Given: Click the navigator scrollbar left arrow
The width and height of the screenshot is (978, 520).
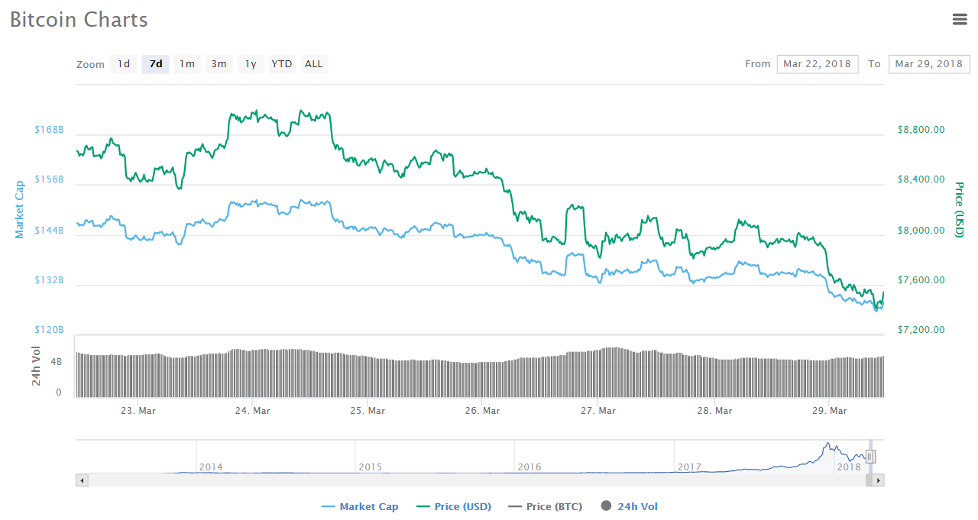Looking at the screenshot, I should (83, 480).
